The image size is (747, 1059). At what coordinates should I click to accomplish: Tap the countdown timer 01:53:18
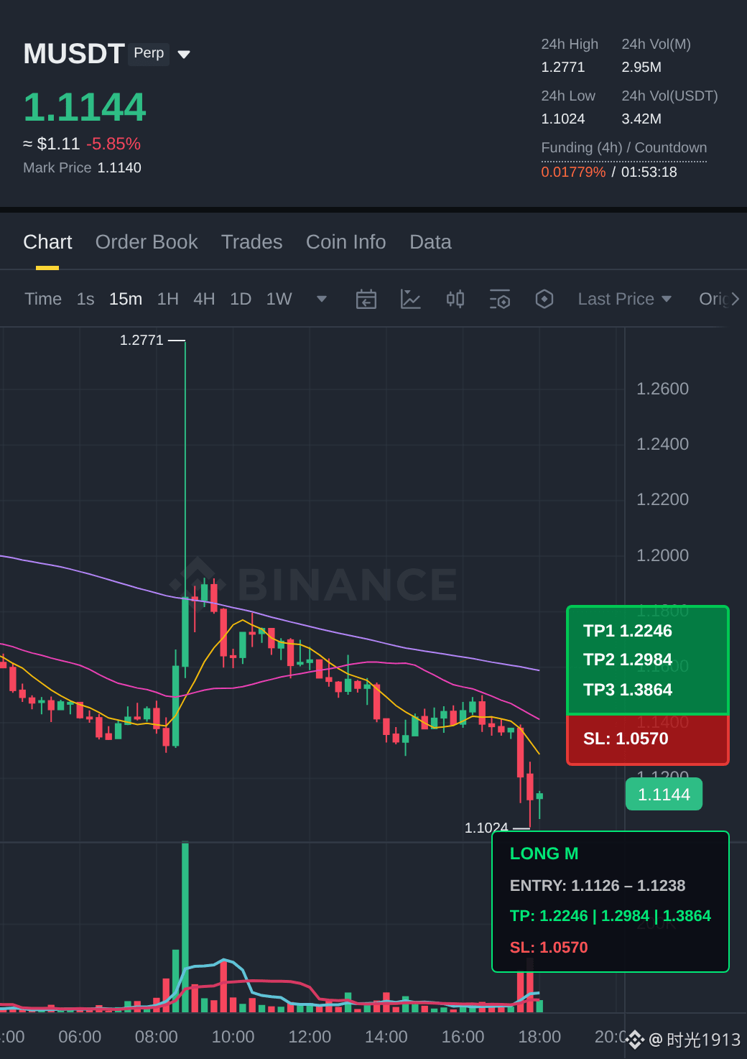point(649,172)
